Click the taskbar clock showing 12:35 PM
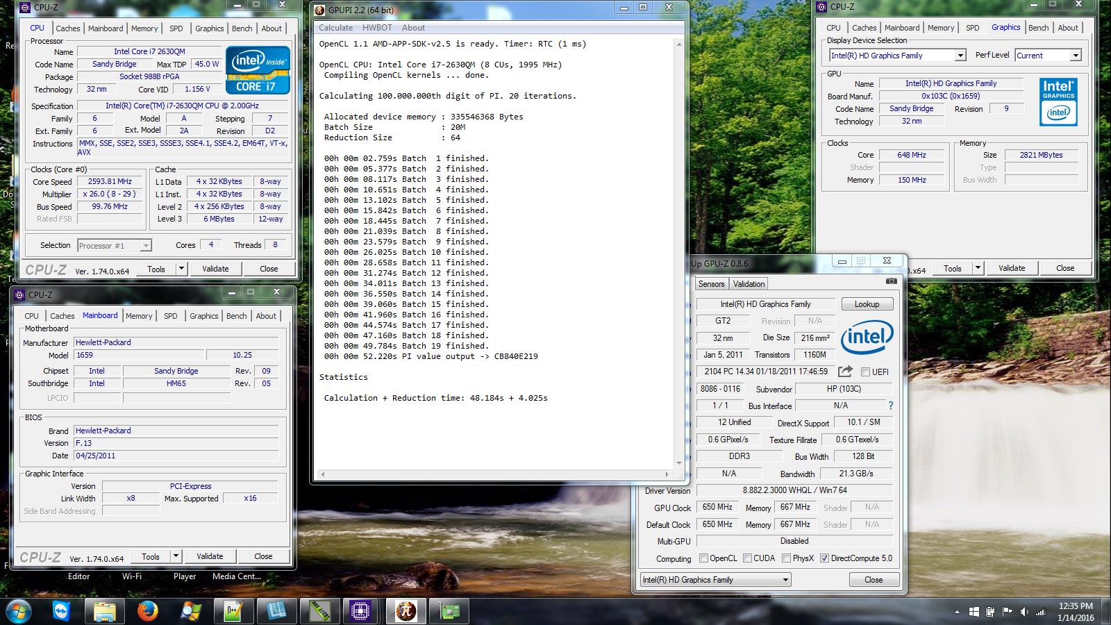This screenshot has height=625, width=1111. pyautogui.click(x=1076, y=612)
